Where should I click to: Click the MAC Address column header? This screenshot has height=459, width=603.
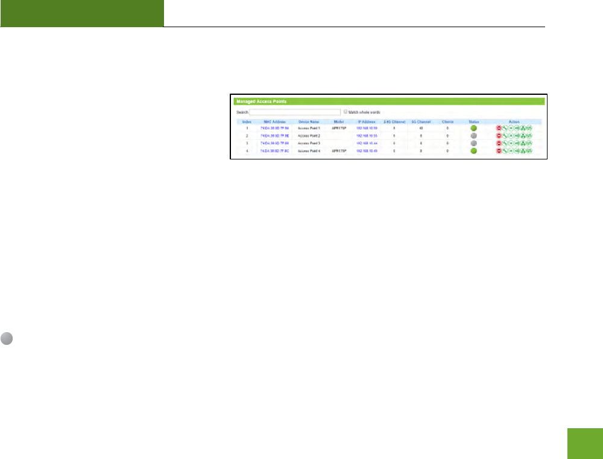[x=274, y=121]
